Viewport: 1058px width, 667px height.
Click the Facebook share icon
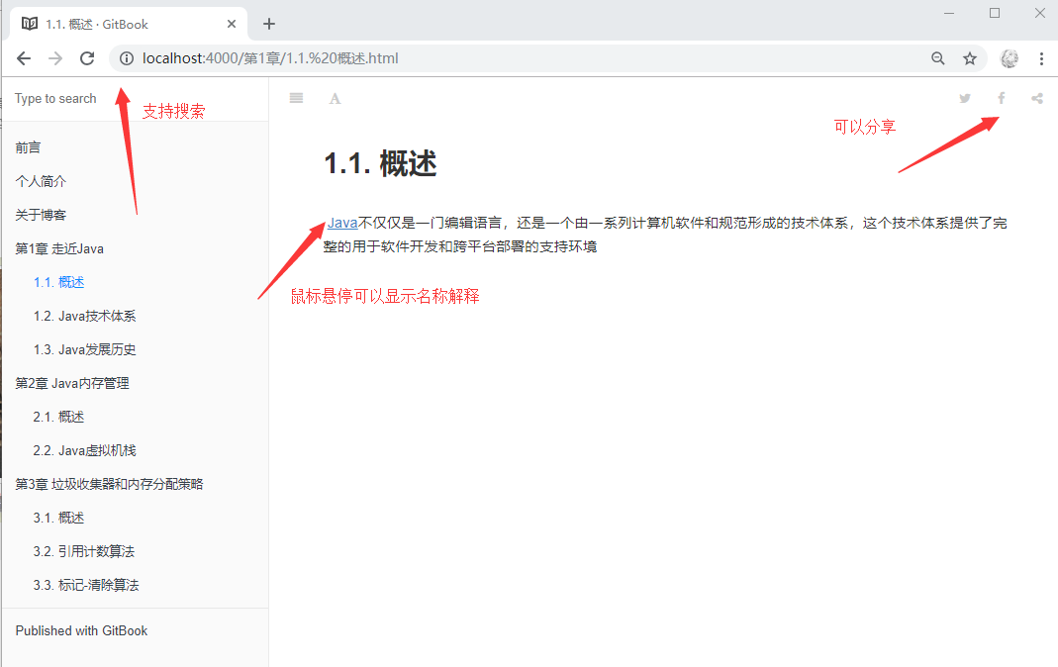tap(1001, 97)
